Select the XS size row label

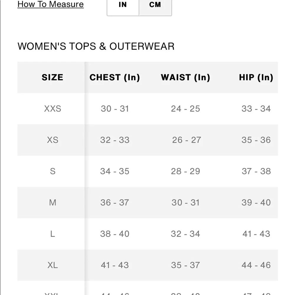(53, 140)
